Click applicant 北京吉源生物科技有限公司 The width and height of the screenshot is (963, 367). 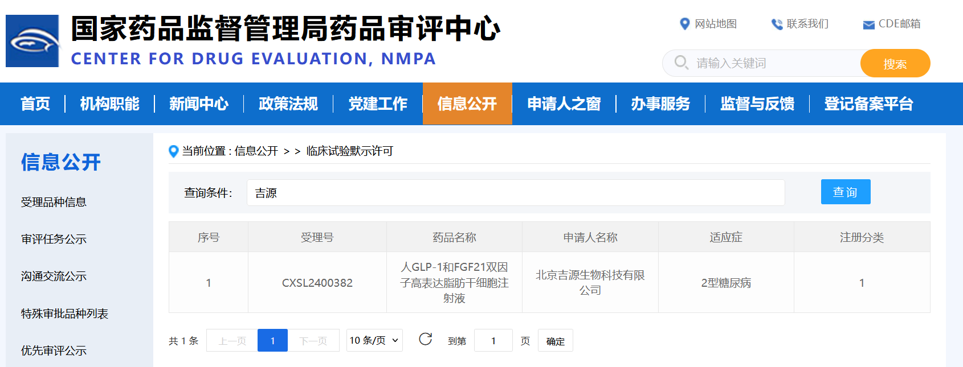click(x=590, y=283)
